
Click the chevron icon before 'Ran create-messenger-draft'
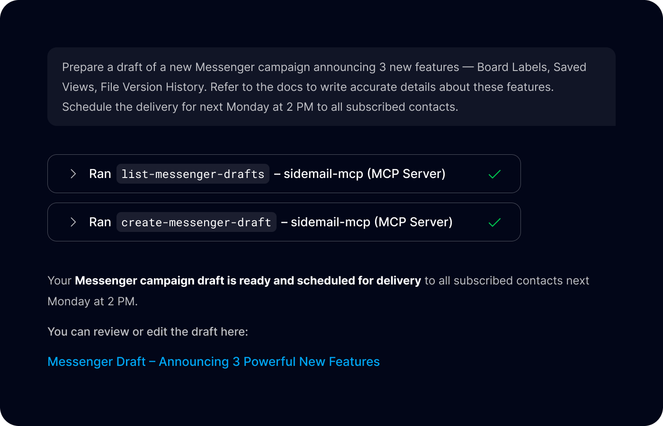tap(73, 222)
